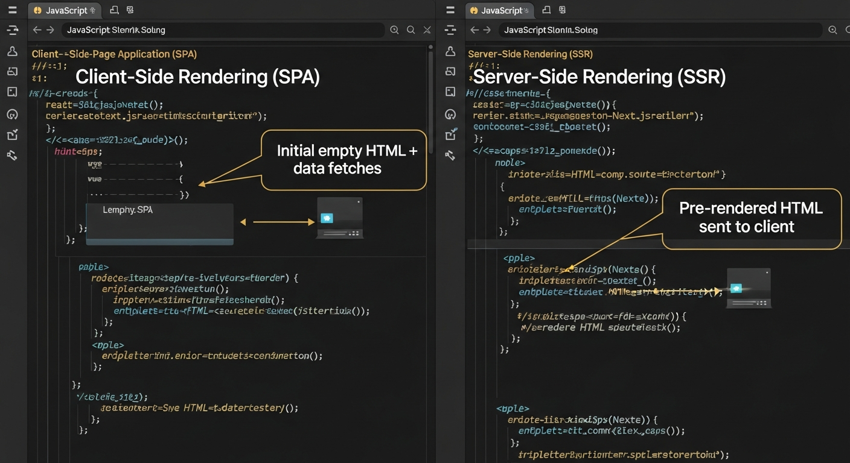The height and width of the screenshot is (463, 850).
Task: Click the new window icon beside left JavaScript tab
Action: click(x=114, y=10)
